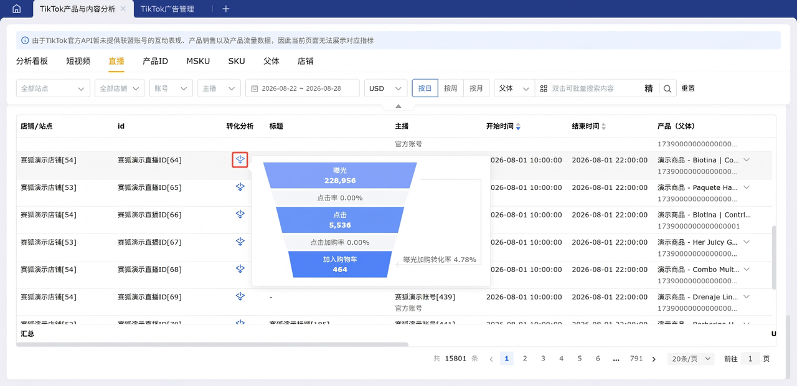Select the 按周 granularity option
Viewport: 797px width, 386px height.
tap(451, 88)
